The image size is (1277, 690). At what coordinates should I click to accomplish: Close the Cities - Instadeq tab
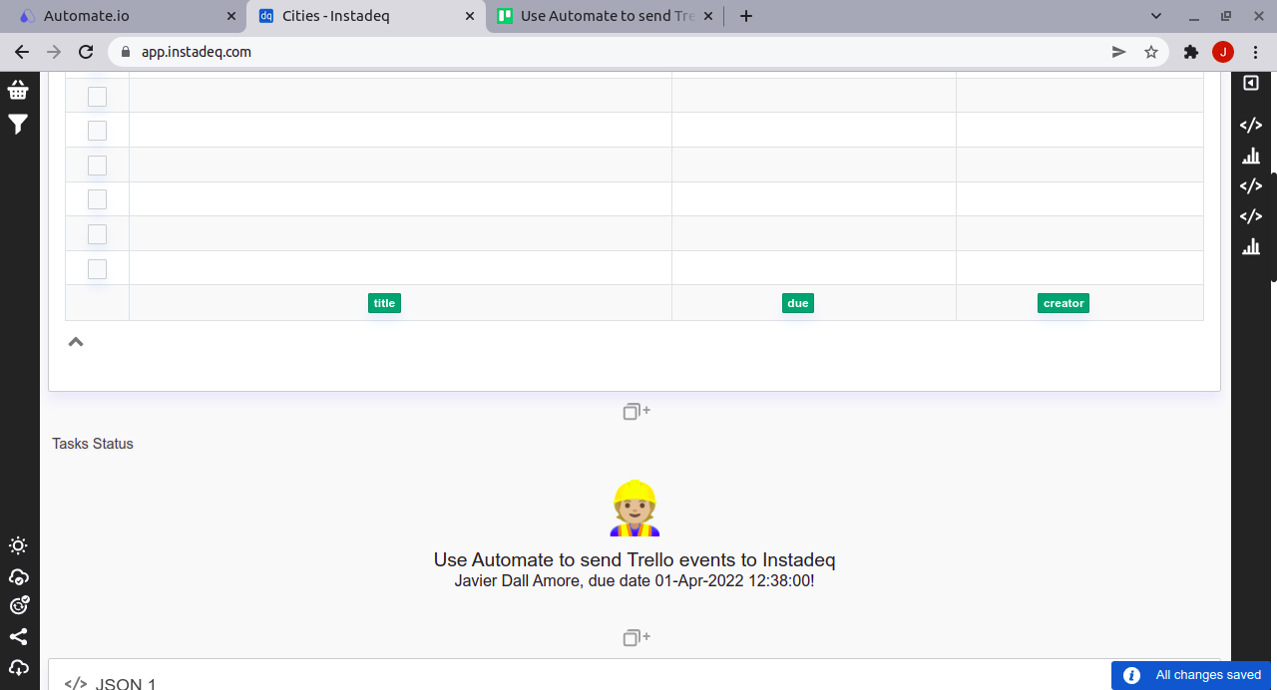(471, 16)
